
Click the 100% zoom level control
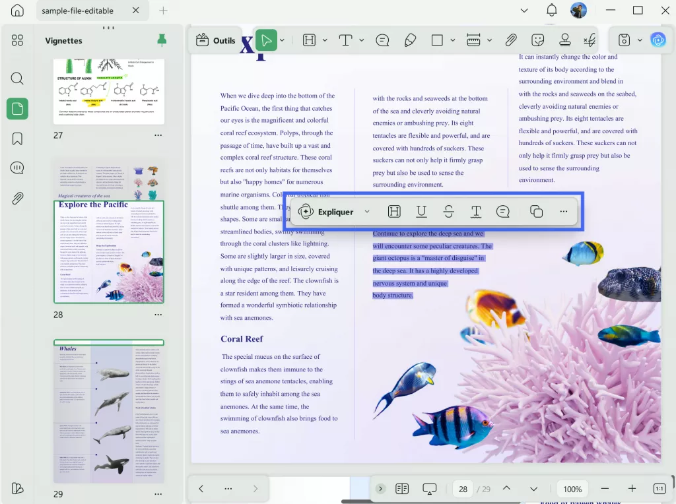[572, 489]
